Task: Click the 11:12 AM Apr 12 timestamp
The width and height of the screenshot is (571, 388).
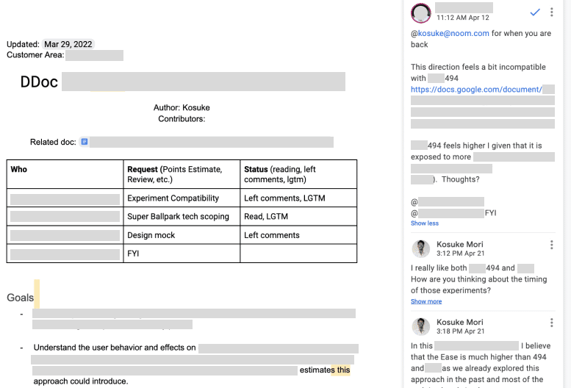Action: [463, 18]
